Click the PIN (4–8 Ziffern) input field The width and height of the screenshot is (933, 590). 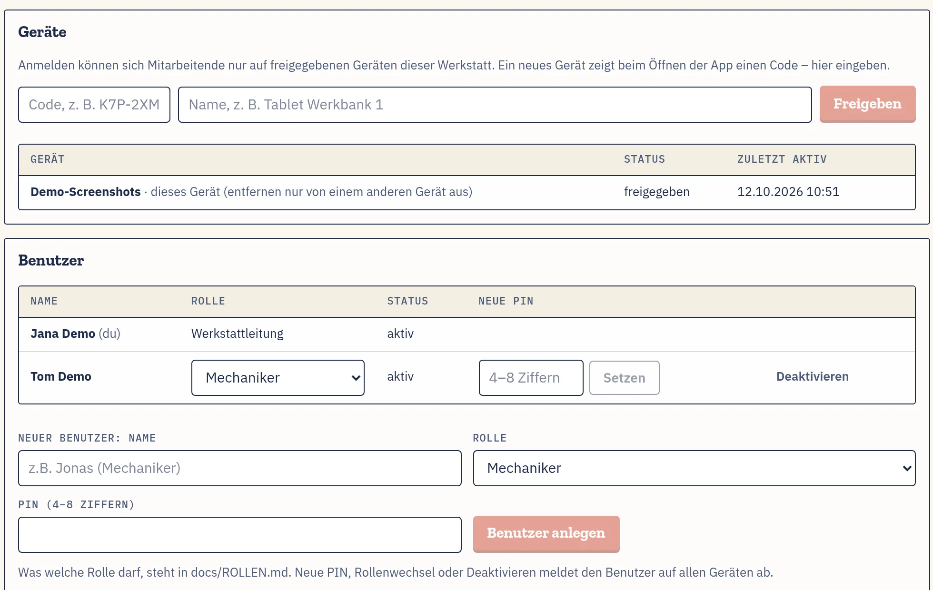(240, 535)
